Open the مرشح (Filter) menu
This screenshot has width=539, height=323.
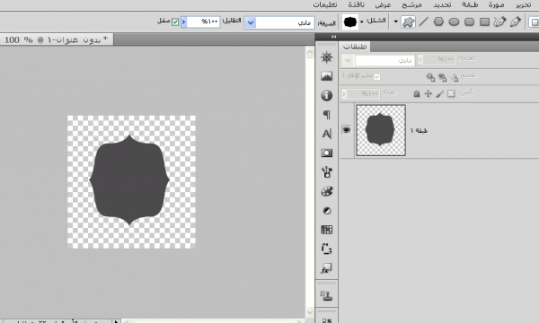tap(411, 4)
